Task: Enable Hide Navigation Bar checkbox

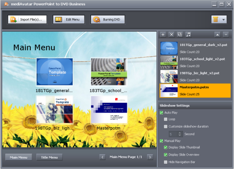Action: (x=166, y=162)
